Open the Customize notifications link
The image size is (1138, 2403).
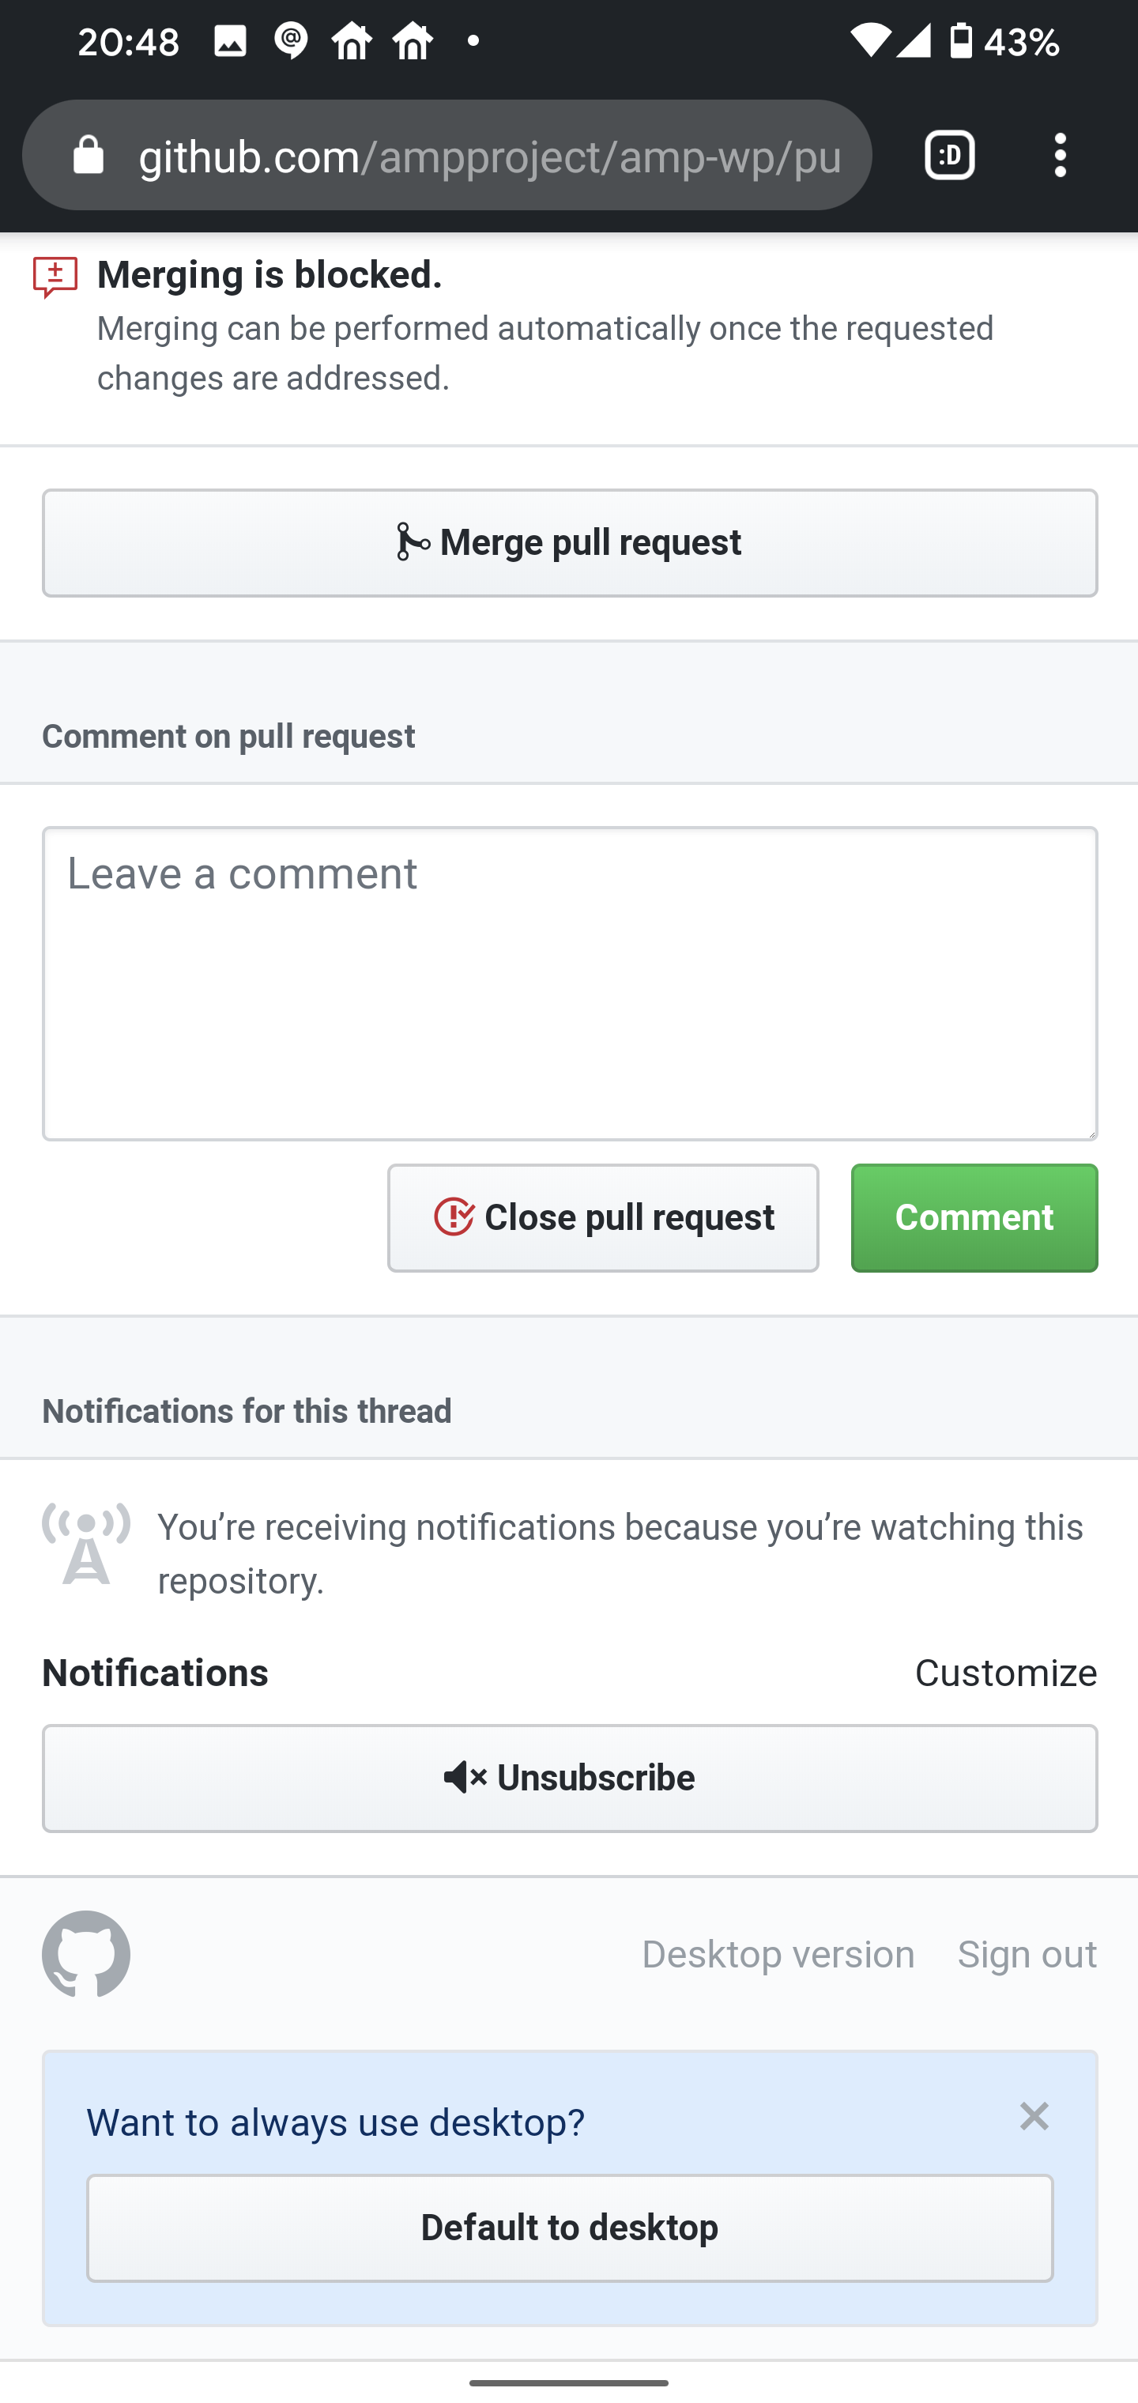pos(1007,1673)
